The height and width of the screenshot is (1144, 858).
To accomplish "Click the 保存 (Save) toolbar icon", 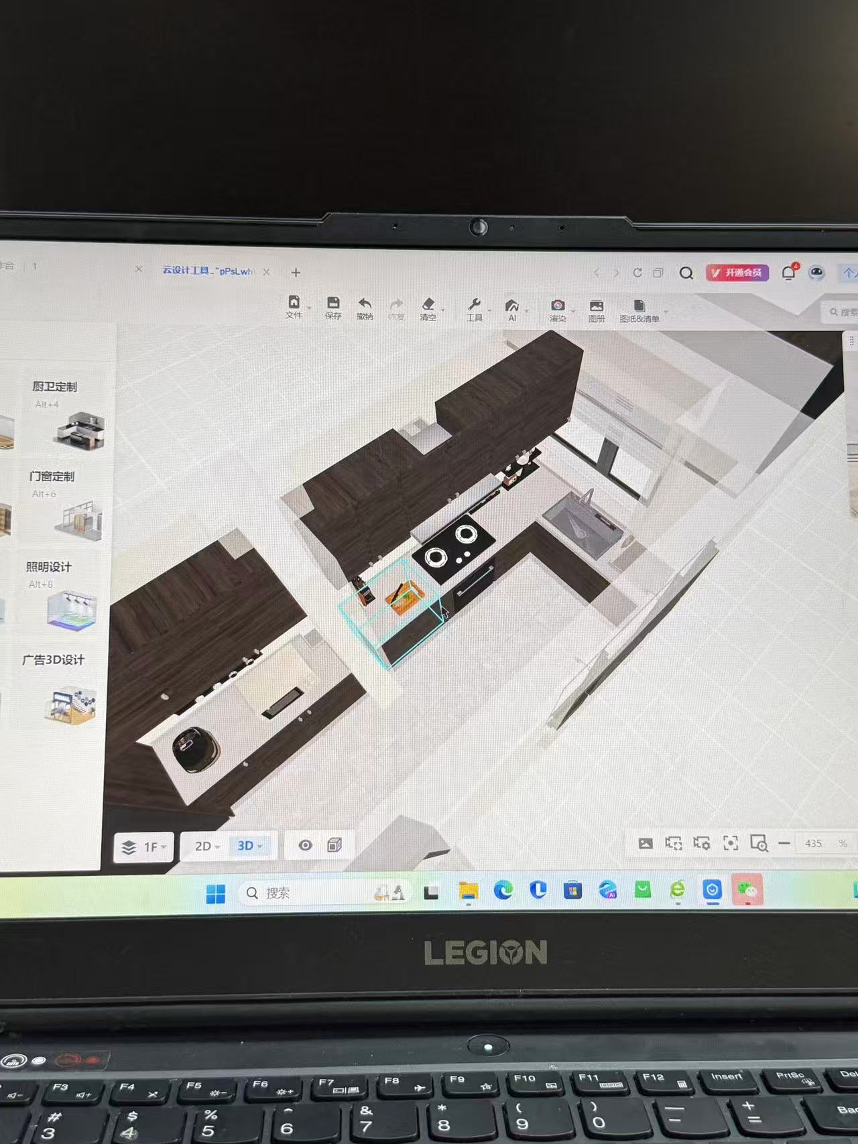I will click(333, 307).
